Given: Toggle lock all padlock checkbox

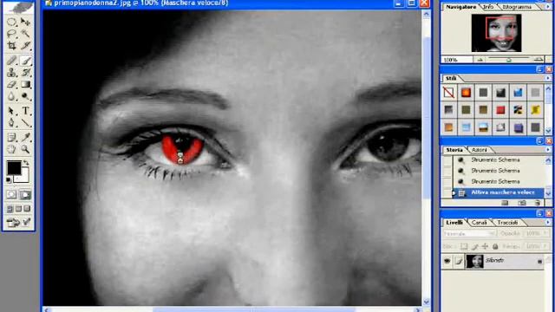Looking at the screenshot, I should 495,246.
